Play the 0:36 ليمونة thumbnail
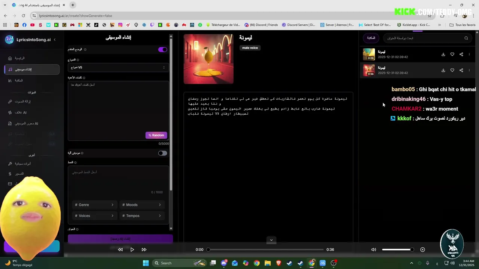Viewport: 479px width, 269px height. (369, 70)
